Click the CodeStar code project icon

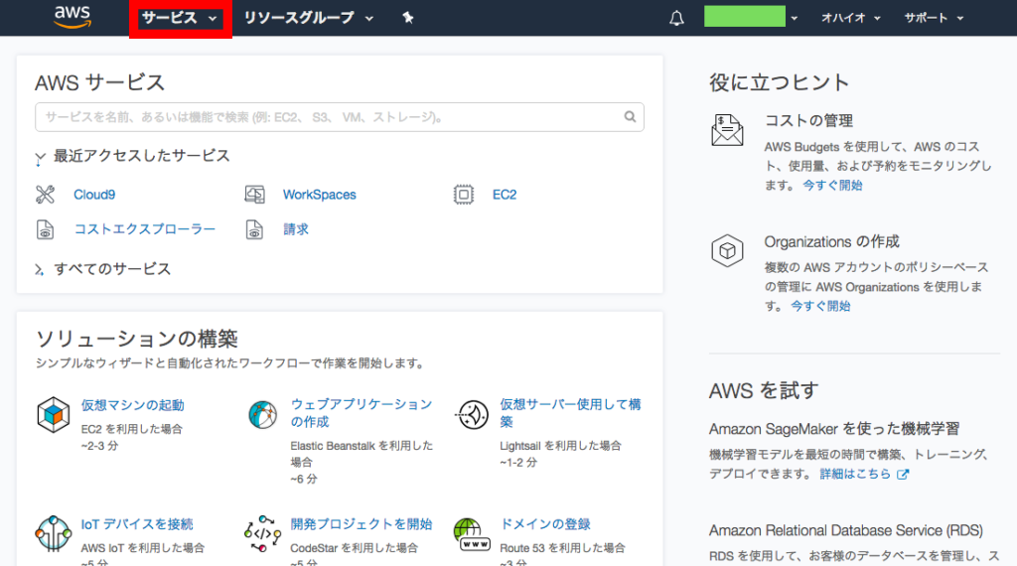(x=262, y=533)
